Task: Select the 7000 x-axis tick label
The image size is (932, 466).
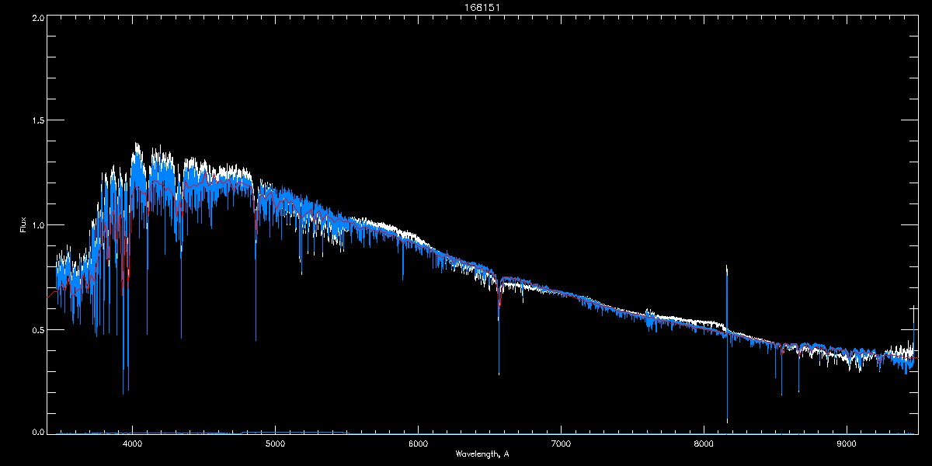Action: pyautogui.click(x=561, y=444)
